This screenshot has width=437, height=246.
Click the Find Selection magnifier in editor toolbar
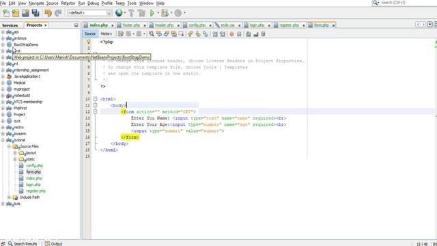152,34
